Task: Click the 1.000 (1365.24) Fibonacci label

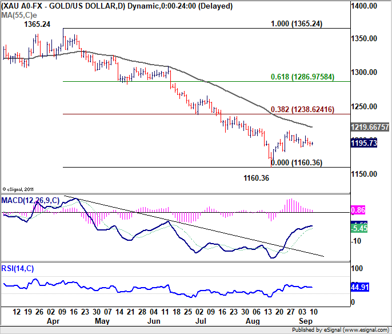Action: (x=297, y=24)
